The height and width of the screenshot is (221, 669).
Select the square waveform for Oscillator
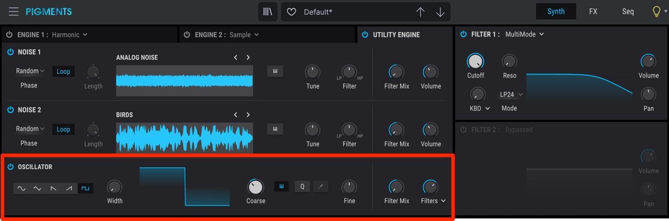85,188
